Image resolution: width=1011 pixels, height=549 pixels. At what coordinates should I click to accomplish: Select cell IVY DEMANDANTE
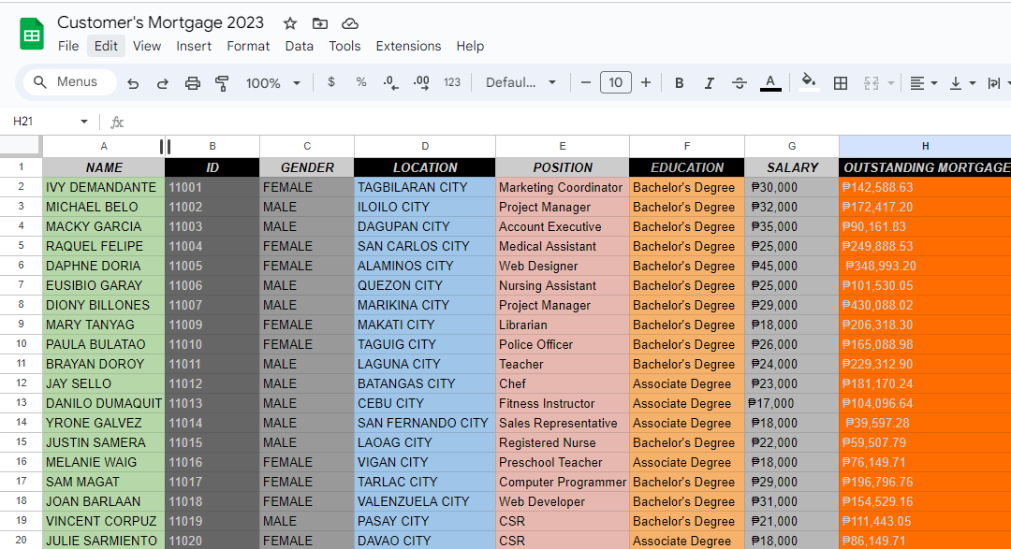[x=104, y=187]
